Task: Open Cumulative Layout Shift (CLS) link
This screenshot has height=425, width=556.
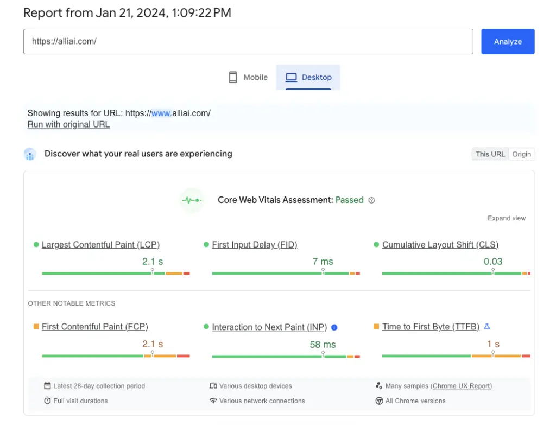Action: pos(440,245)
